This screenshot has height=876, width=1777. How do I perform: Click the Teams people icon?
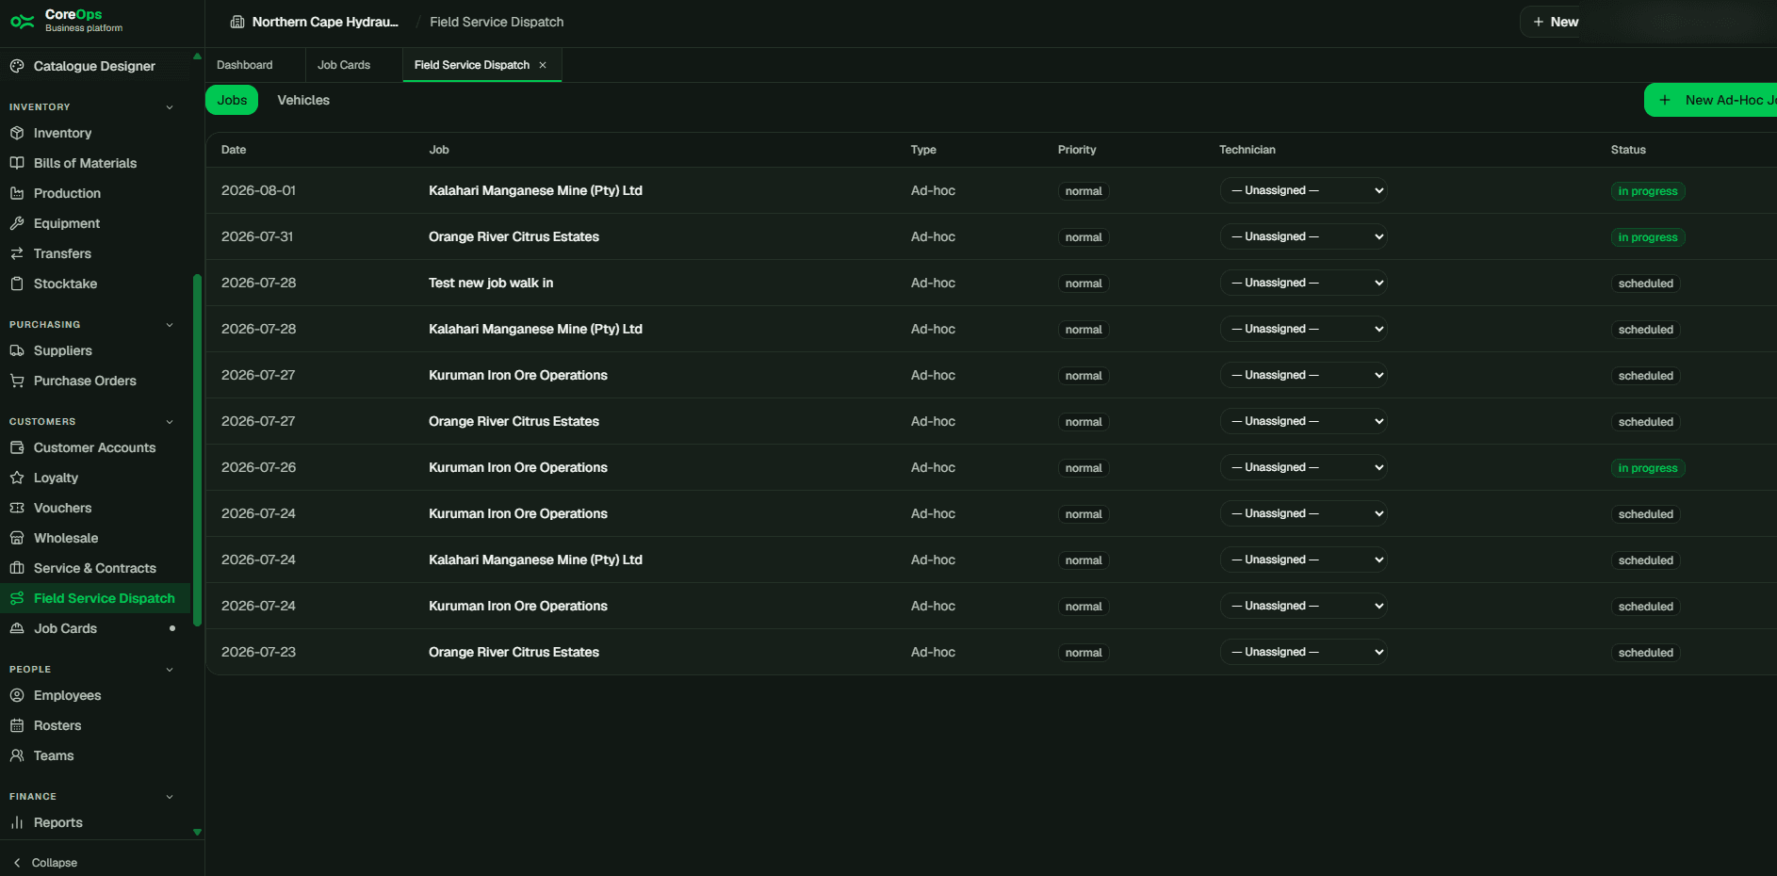point(17,755)
